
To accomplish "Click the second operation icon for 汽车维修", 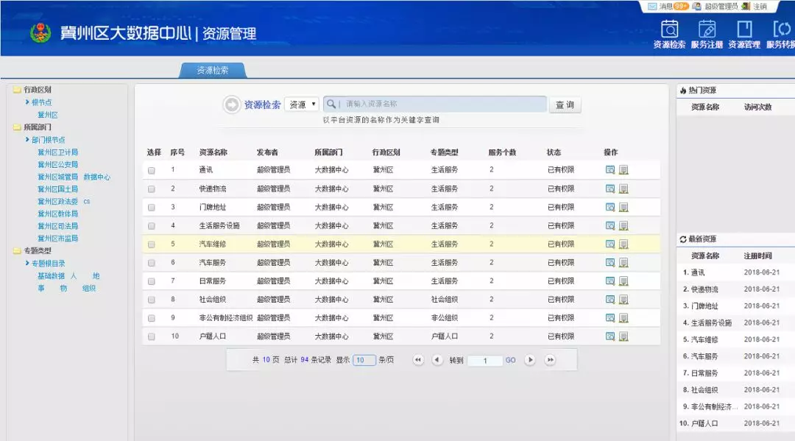I will (x=624, y=243).
